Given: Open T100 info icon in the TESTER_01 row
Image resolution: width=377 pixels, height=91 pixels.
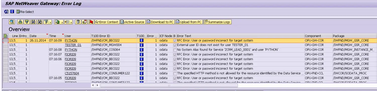Looking at the screenshot, I should pyautogui.click(x=141, y=45).
